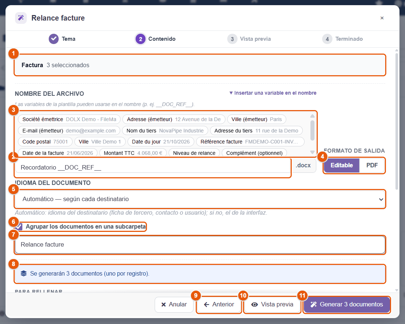This screenshot has width=405, height=324.
Task: Click the Vista previa button with eye icon
Action: (x=272, y=304)
